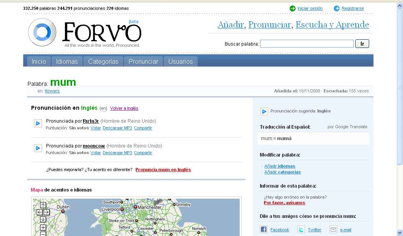403x236 pixels.
Task: Zoom in on the map
Action: [43, 227]
